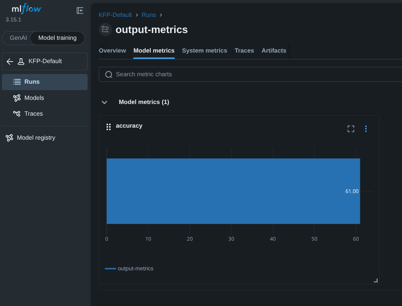Follow the KFP-Default breadcrumb link

coord(115,15)
